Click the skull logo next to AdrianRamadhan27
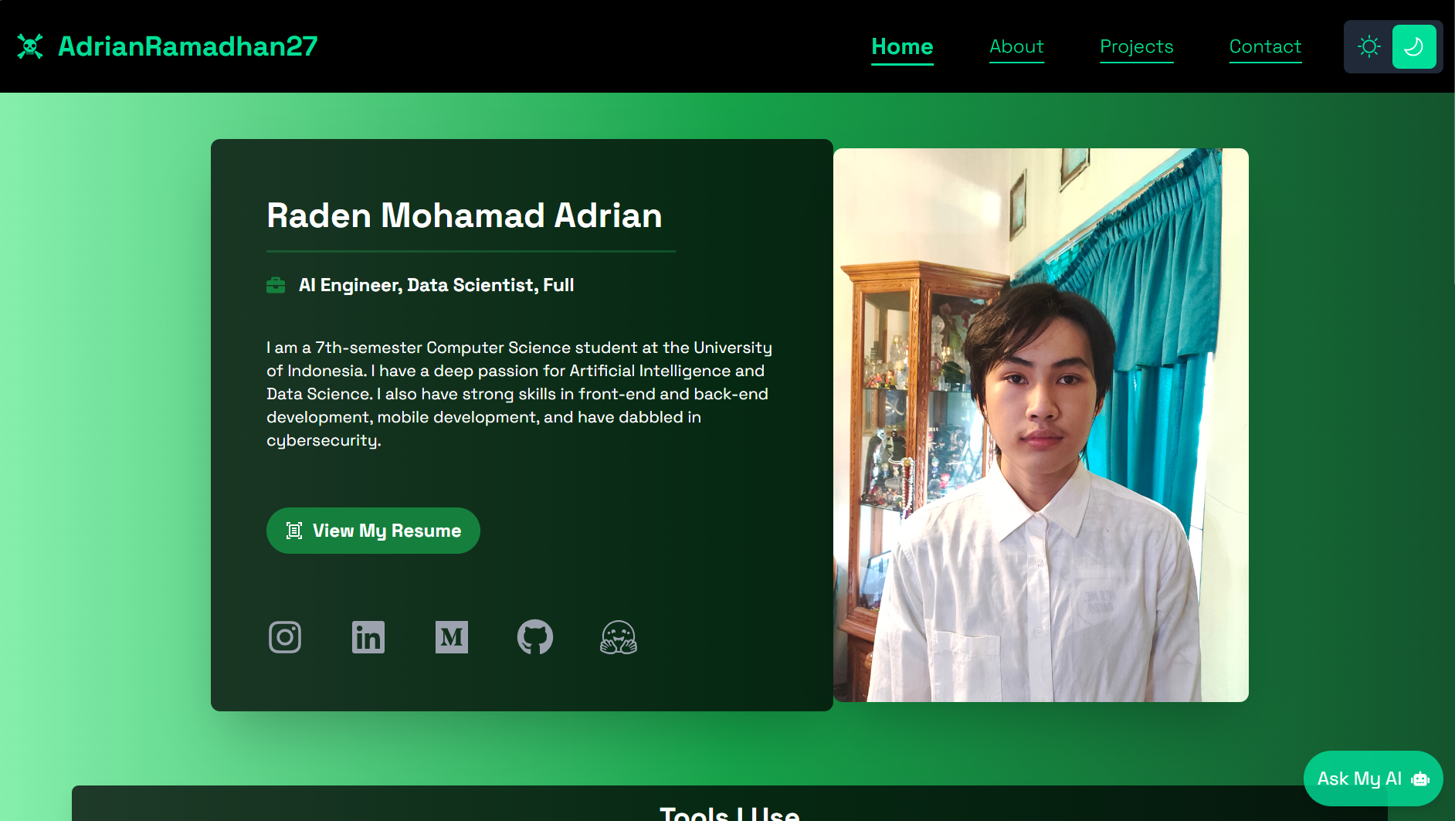 [x=30, y=46]
